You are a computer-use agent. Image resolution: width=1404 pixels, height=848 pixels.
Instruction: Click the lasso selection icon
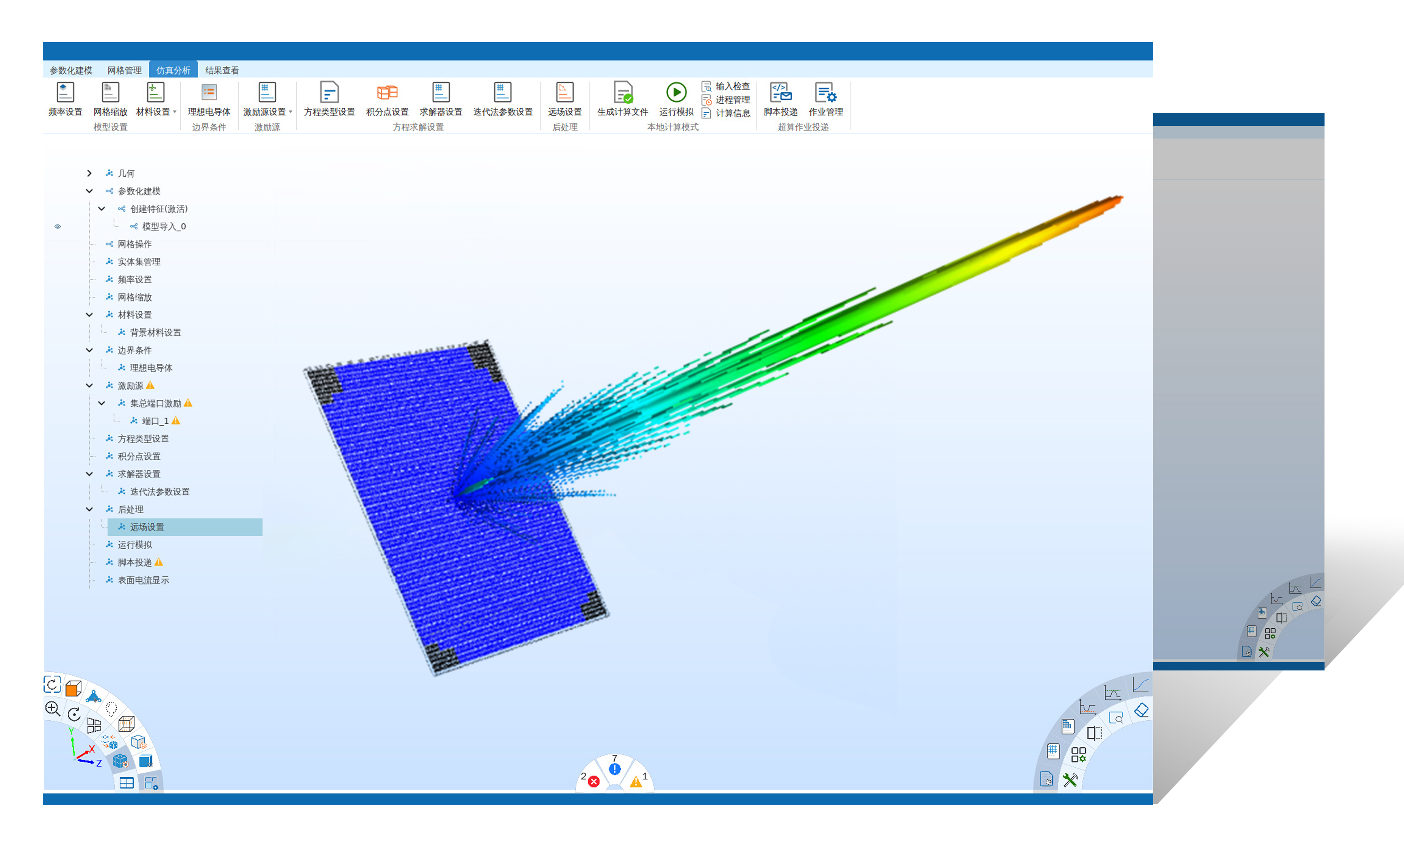[111, 709]
